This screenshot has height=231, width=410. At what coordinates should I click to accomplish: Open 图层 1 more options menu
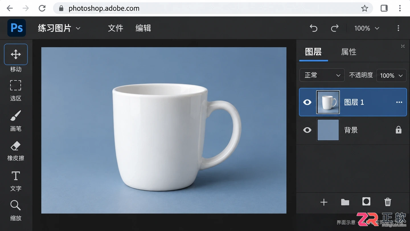click(x=399, y=102)
